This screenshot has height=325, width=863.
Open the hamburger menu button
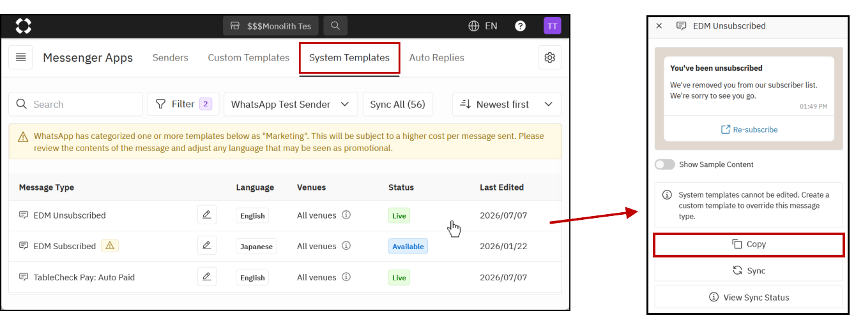pos(20,57)
